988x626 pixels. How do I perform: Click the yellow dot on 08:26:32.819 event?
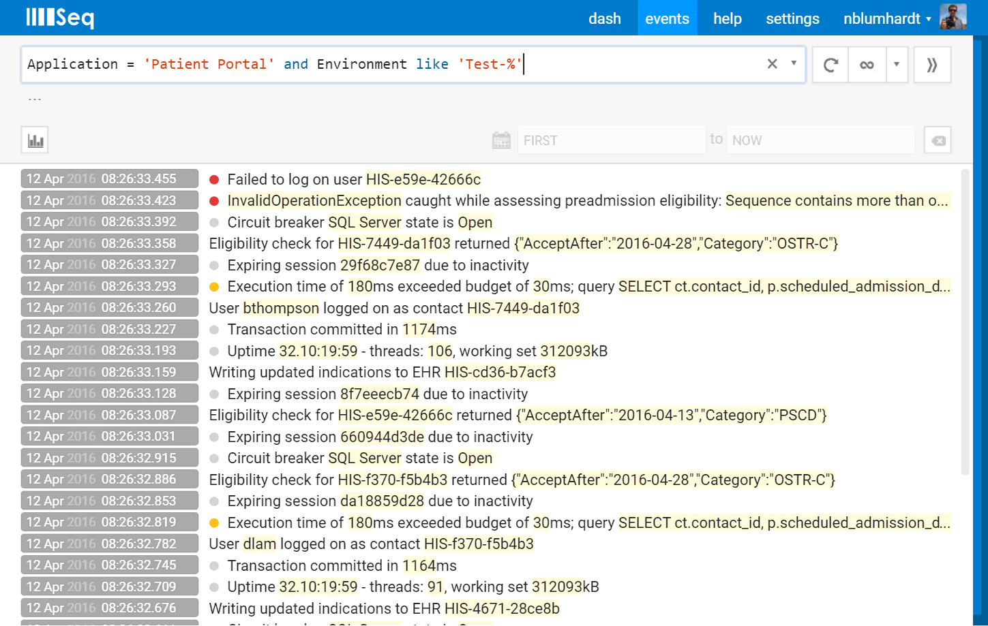click(214, 523)
